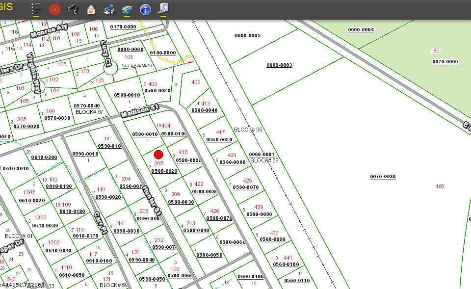The image size is (471, 289).
Task: Click the Monroe Aly street label
Action: (49, 30)
